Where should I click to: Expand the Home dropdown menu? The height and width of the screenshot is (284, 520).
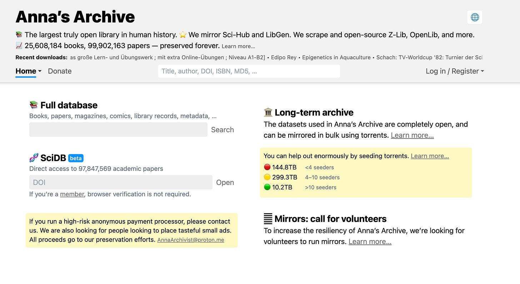[x=29, y=71]
